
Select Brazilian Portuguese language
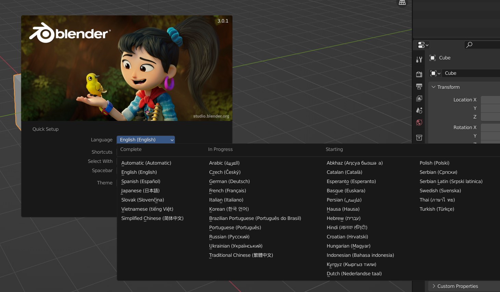[x=255, y=218]
